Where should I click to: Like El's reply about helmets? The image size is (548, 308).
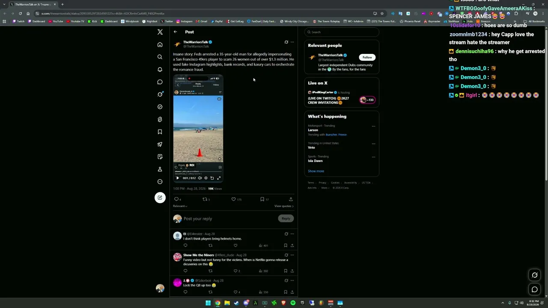tap(235, 246)
